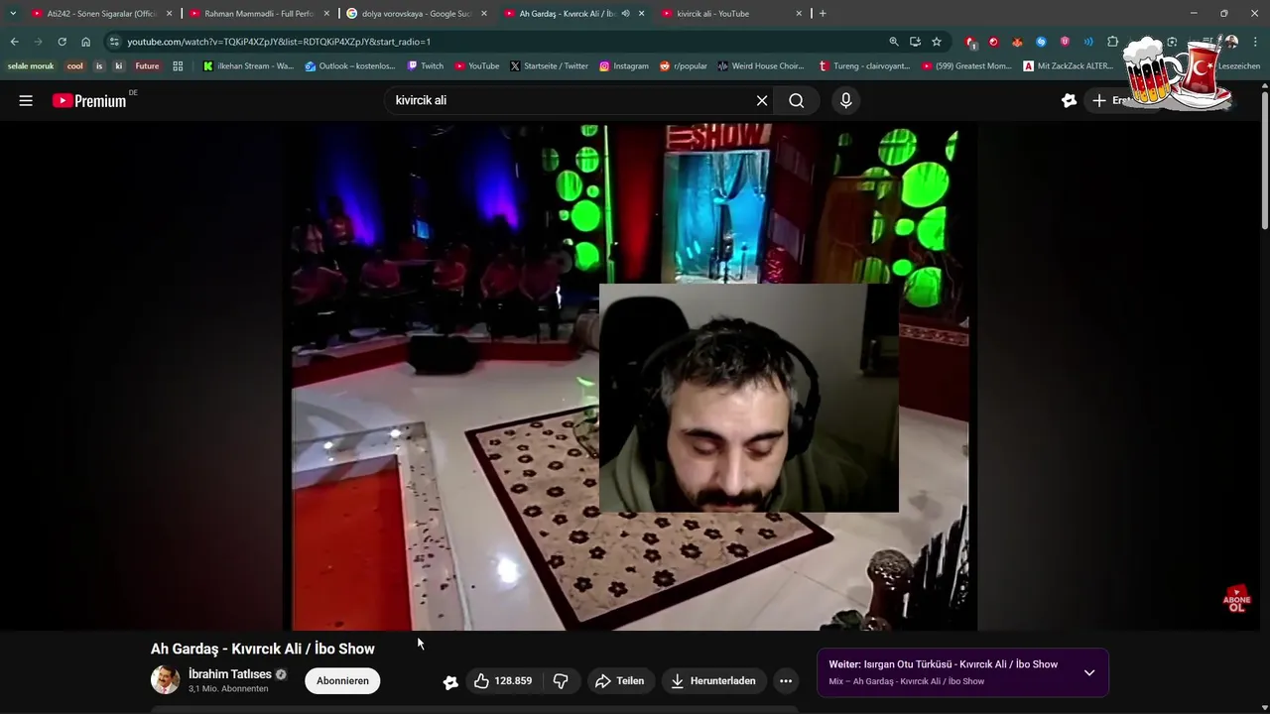Open a new browser tab
This screenshot has height=714, width=1270.
[x=823, y=14]
